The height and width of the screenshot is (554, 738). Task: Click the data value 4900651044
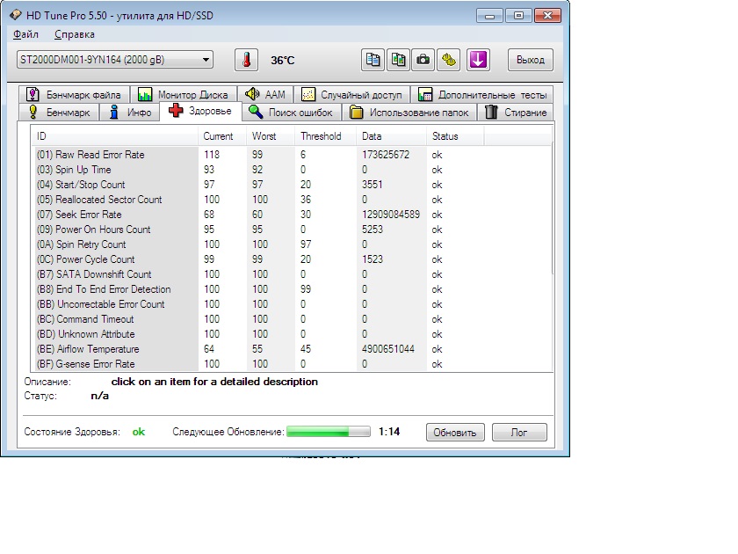[388, 349]
